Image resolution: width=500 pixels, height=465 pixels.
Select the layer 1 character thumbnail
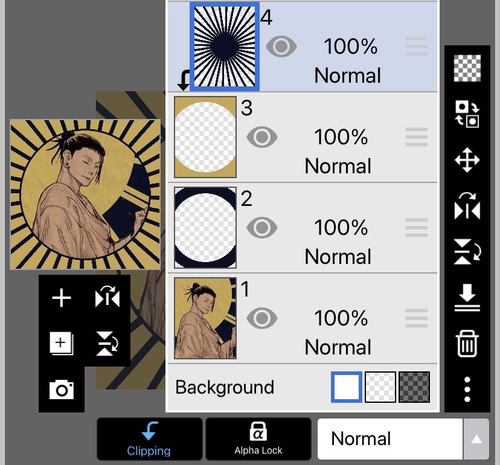[205, 318]
